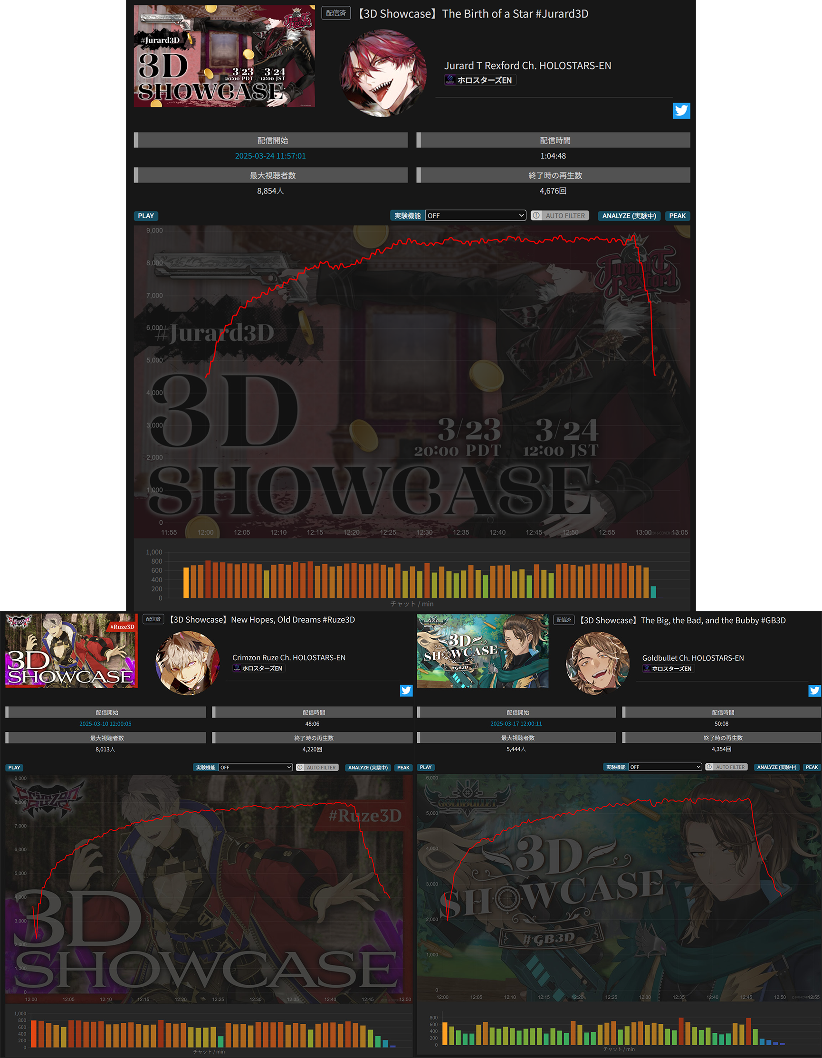The height and width of the screenshot is (1058, 822).
Task: Click Goldbullet Ch. channel name
Action: [x=693, y=658]
